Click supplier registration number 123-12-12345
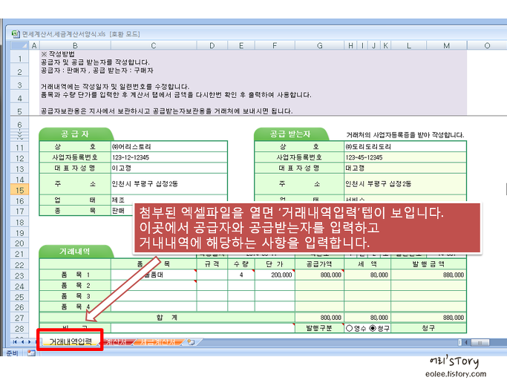This screenshot has height=380, width=507. [x=169, y=157]
